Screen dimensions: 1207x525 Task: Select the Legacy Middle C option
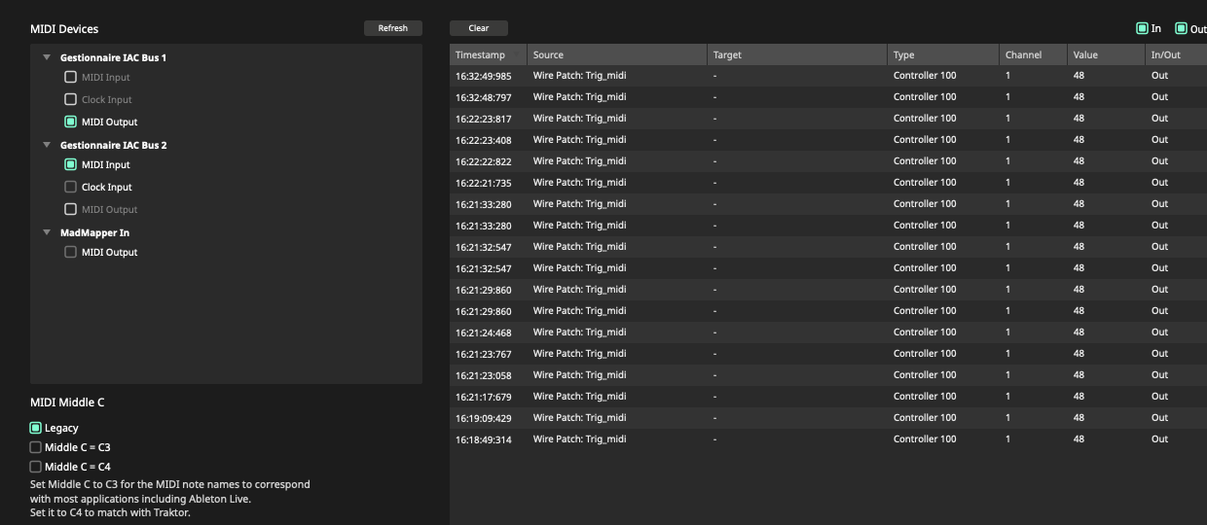(x=36, y=428)
